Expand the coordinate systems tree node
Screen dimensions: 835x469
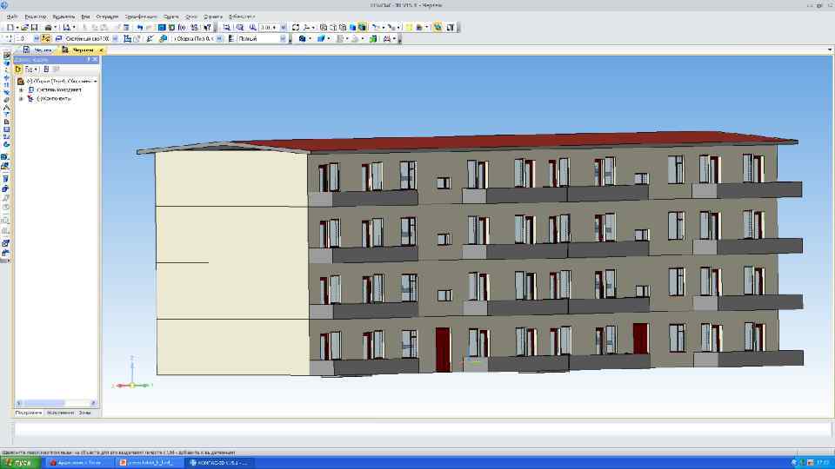[21, 89]
